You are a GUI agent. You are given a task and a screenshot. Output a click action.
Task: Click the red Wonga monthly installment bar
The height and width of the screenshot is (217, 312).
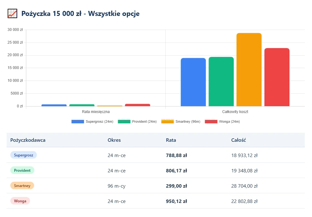138,105
